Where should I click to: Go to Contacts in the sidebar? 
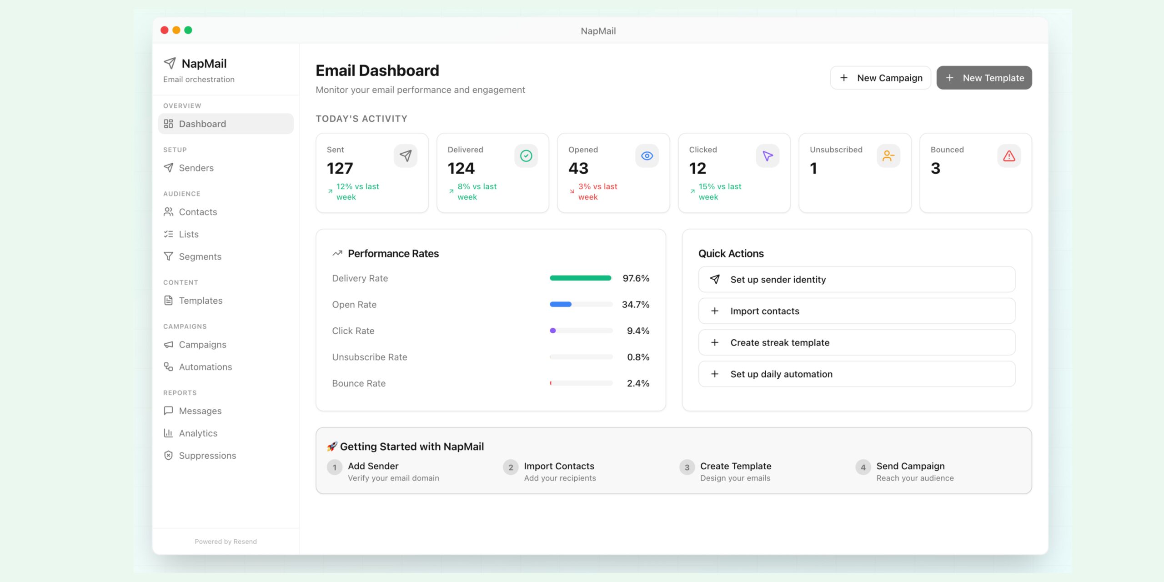coord(198,212)
